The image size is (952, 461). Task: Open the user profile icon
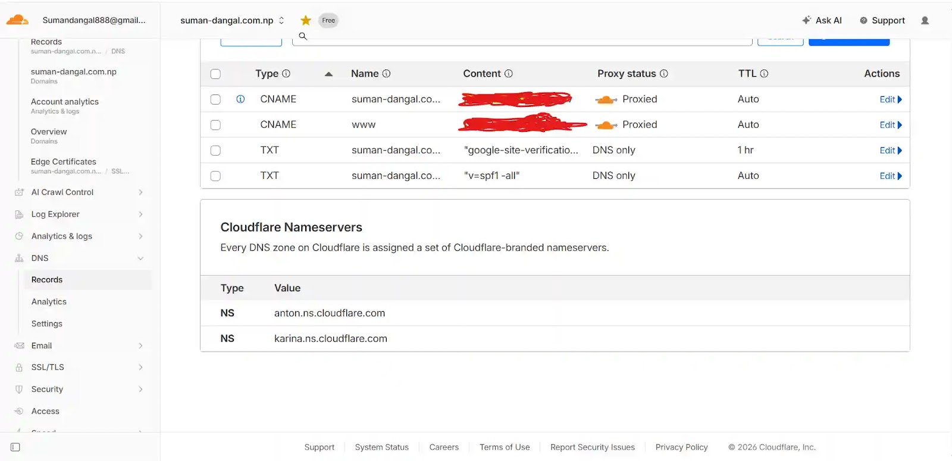coord(925,20)
